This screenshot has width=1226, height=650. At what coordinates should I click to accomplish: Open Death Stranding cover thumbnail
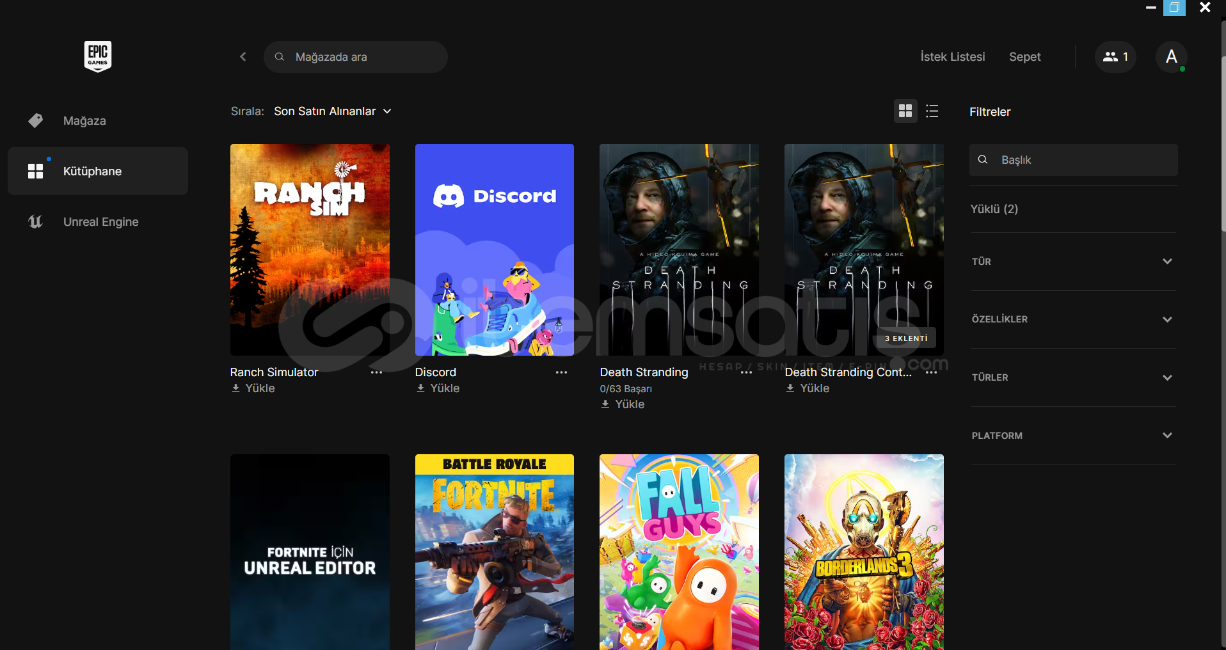click(679, 250)
